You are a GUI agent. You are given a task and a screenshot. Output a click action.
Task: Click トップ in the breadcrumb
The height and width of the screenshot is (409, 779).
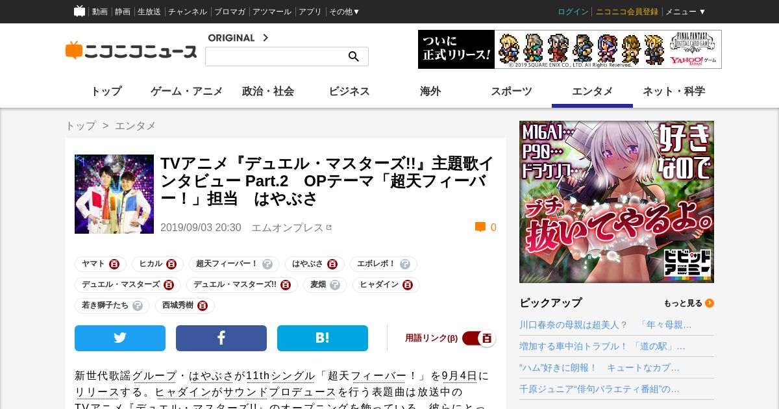click(x=80, y=126)
